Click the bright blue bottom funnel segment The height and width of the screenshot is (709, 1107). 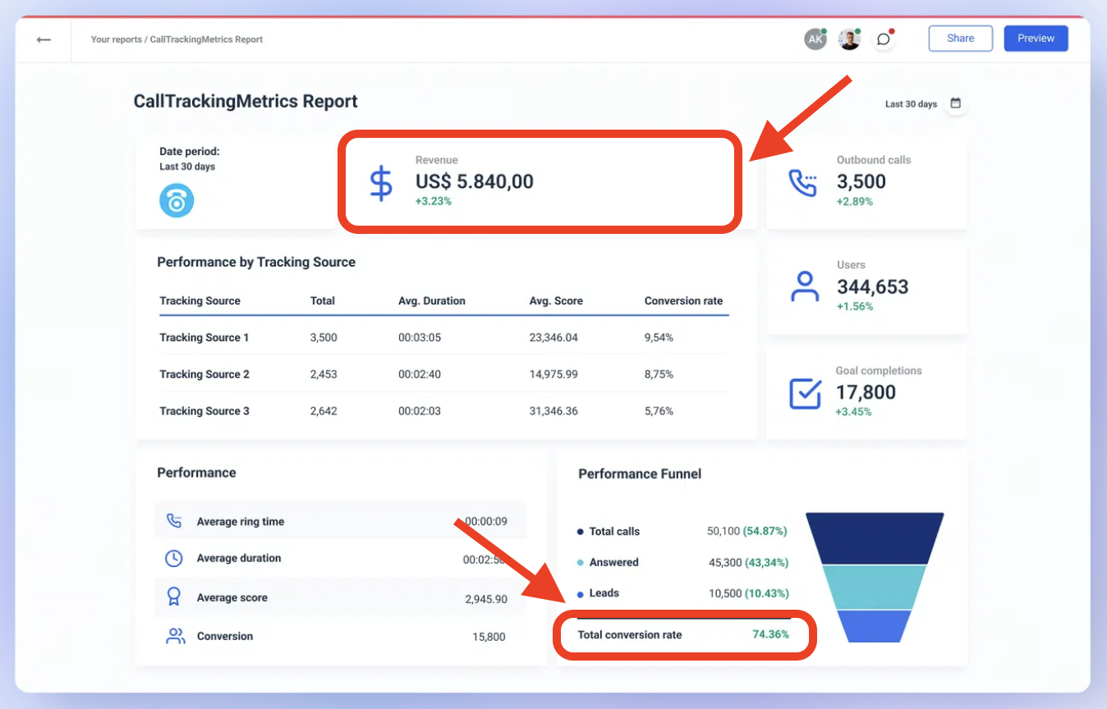pyautogui.click(x=875, y=625)
